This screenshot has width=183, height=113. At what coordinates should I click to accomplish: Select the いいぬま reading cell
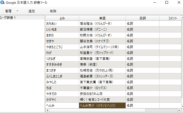[x=62, y=30]
